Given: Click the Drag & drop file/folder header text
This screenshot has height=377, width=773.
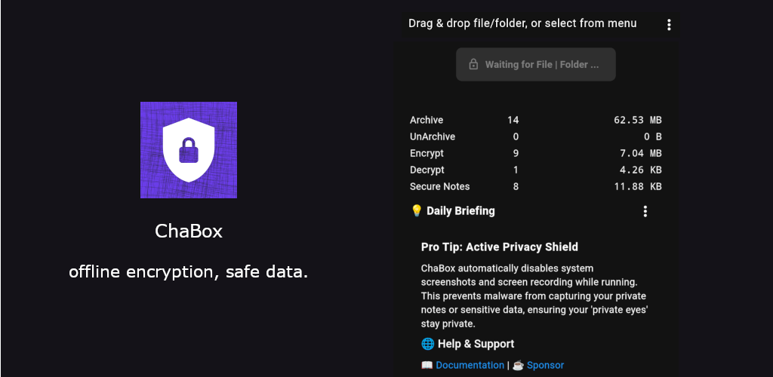Looking at the screenshot, I should click(522, 23).
